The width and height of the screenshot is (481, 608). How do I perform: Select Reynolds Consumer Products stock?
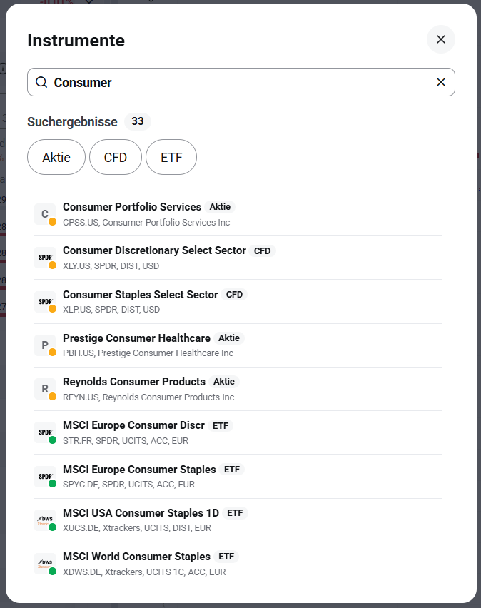(238, 389)
